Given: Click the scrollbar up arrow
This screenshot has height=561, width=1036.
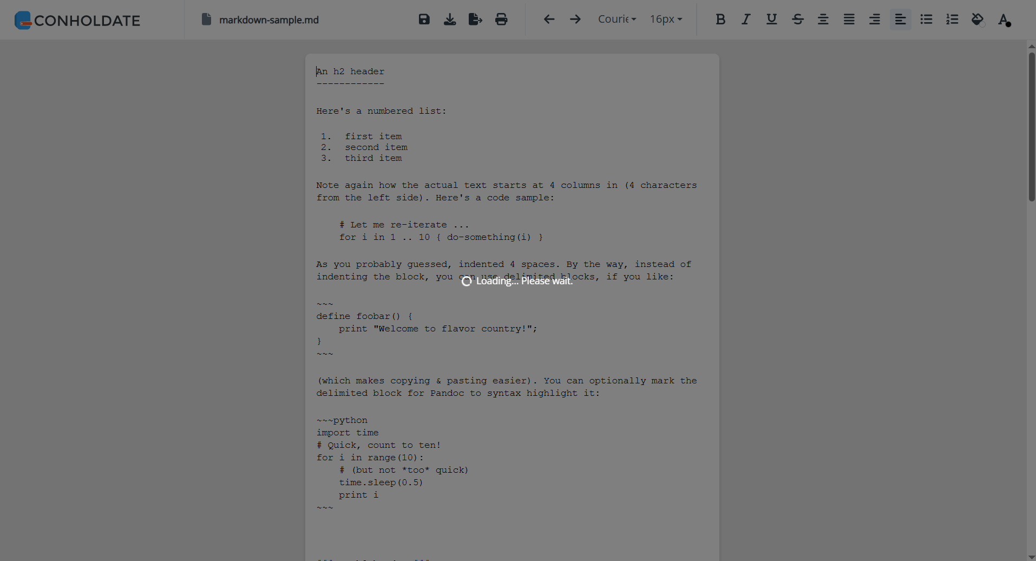Looking at the screenshot, I should (1032, 46).
